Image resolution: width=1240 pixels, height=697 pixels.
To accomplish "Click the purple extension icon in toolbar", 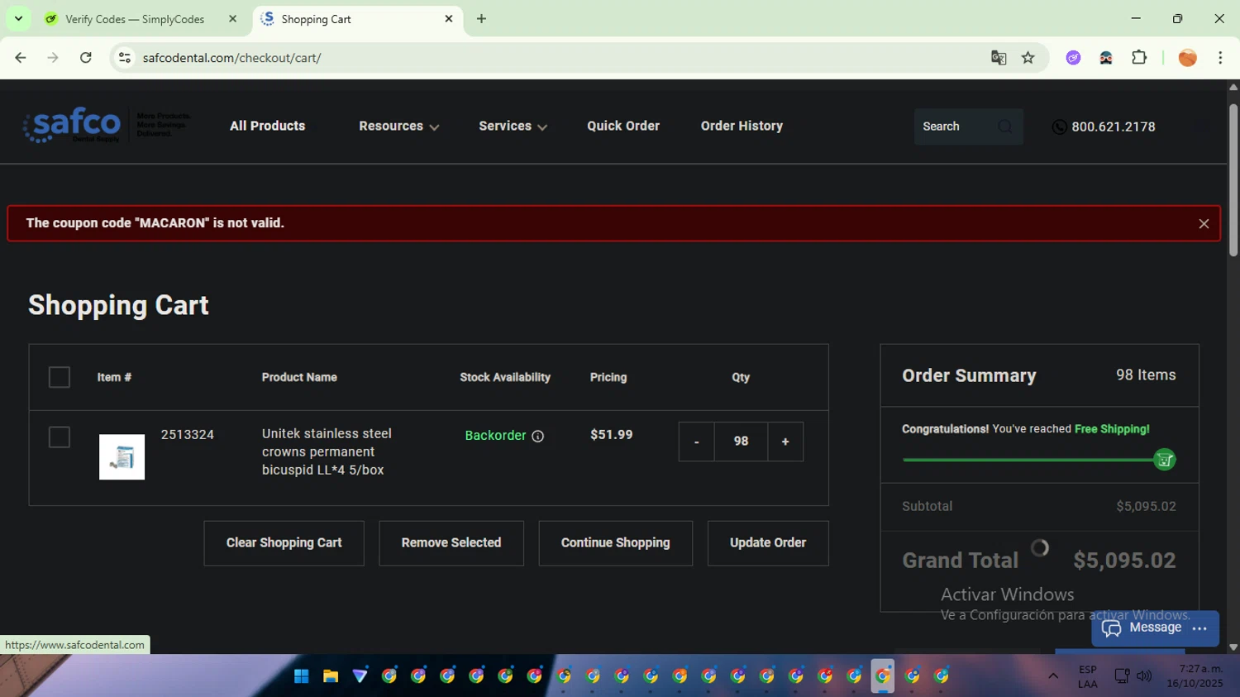I will coord(1073,58).
